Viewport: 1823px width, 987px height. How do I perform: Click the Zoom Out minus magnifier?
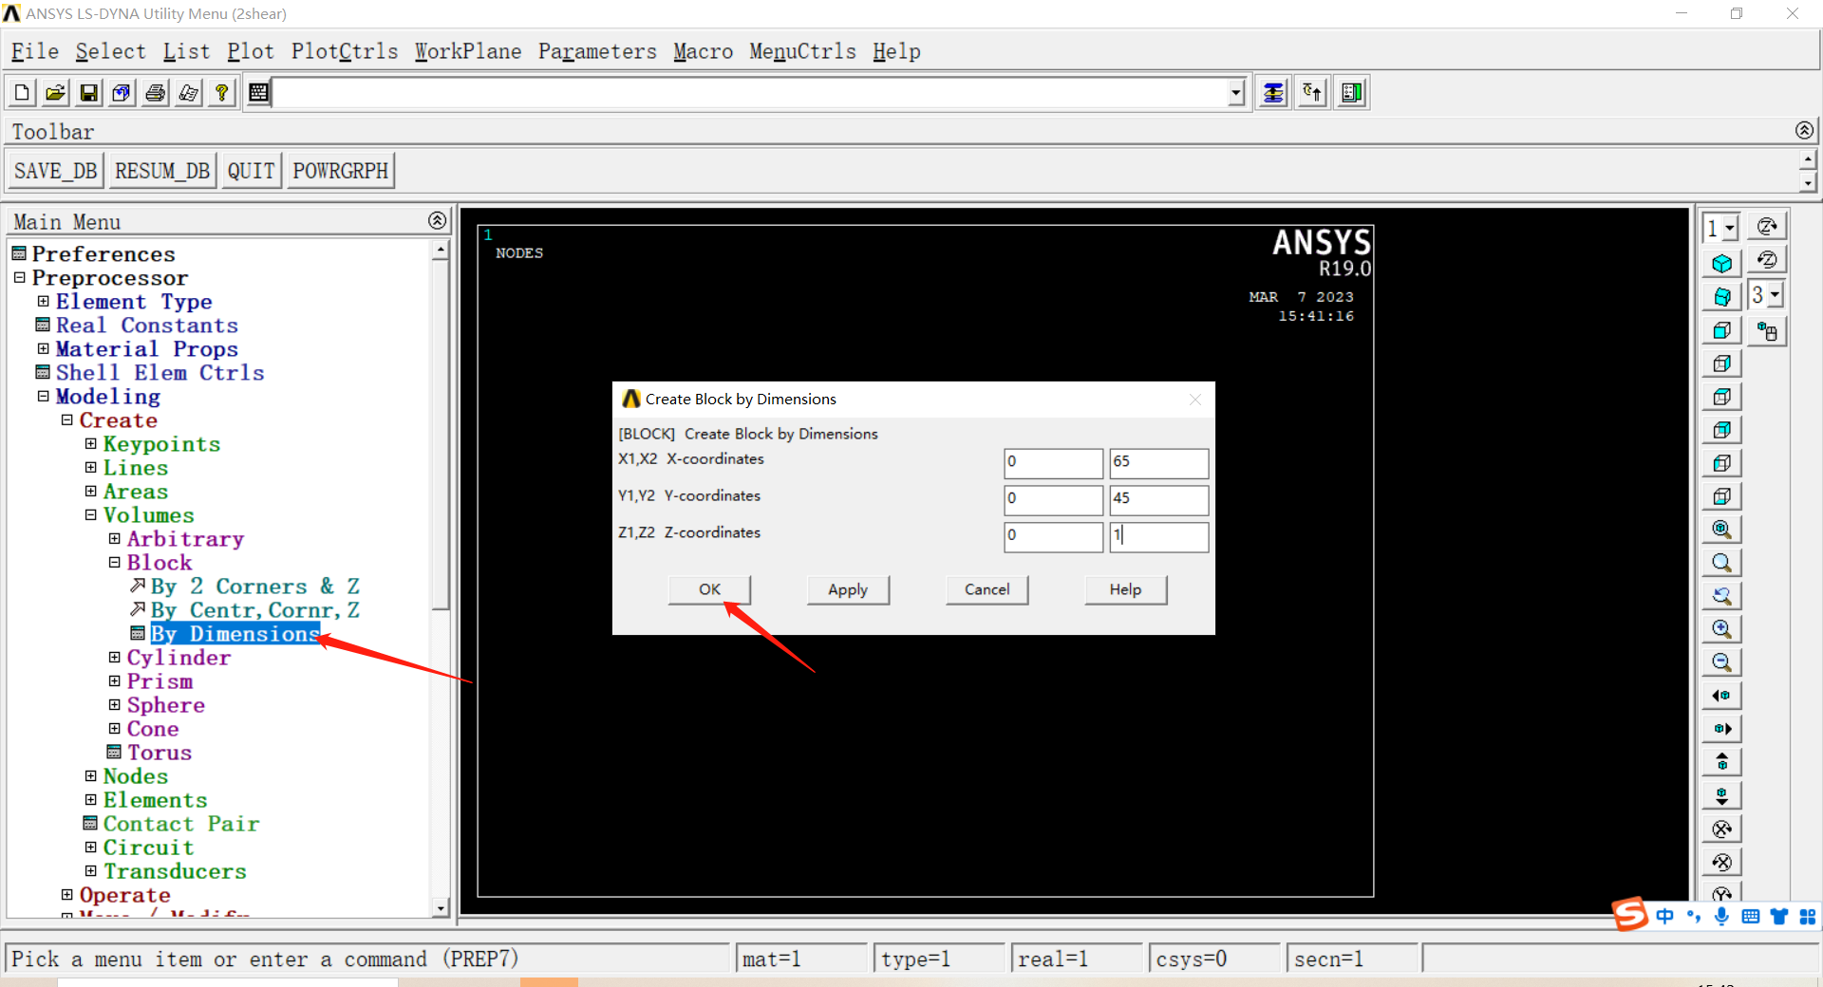tap(1721, 662)
